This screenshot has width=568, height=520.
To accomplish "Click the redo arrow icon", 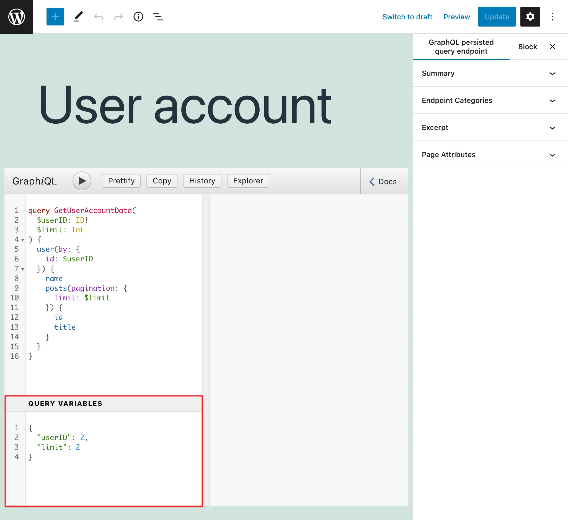I will pos(119,17).
